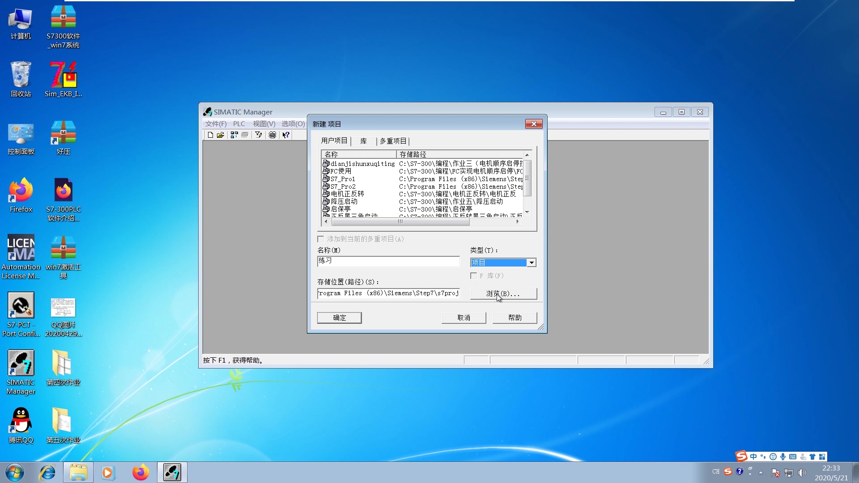Click the volume speaker tray icon
859x483 pixels.
click(x=802, y=473)
